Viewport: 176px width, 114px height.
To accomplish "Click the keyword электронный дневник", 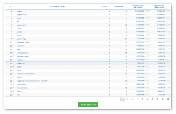I will tap(26, 74).
